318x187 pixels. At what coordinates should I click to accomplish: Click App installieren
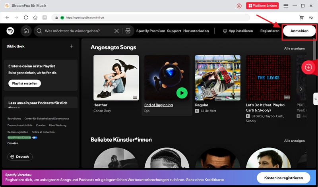click(x=238, y=31)
